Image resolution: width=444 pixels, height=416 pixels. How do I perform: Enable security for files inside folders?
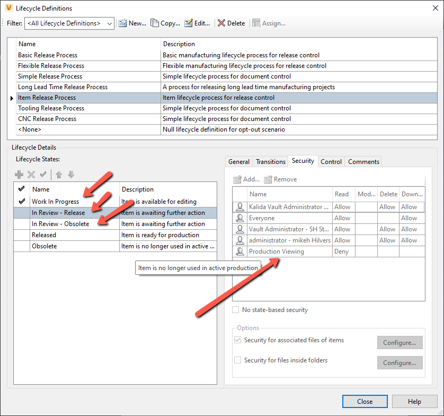[x=238, y=360]
